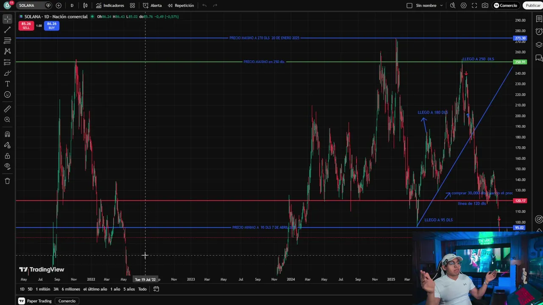Screen dimensions: 543x305
Task: Open the layout setup square icon
Action: coord(409,6)
